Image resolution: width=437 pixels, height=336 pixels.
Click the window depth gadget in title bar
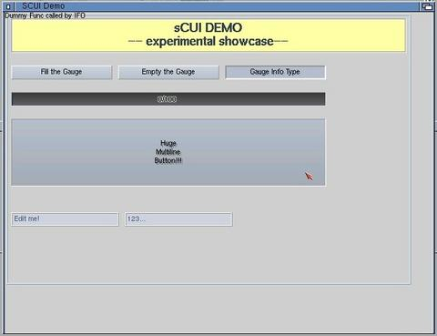[x=427, y=6]
